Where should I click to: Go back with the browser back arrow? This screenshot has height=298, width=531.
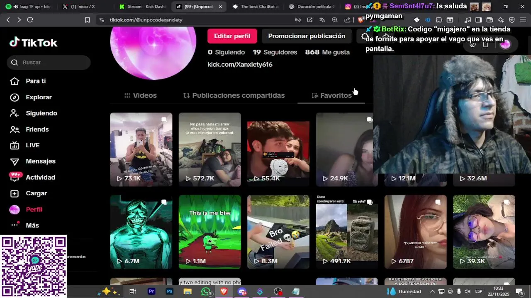pos(8,20)
